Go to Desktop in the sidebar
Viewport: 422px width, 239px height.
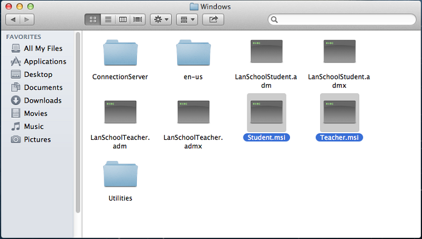pyautogui.click(x=32, y=74)
